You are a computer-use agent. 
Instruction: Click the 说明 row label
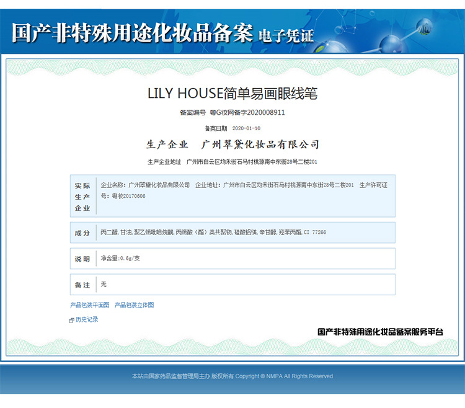point(82,259)
